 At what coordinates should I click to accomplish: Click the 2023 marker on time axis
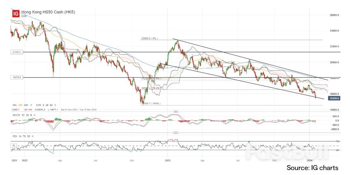(168, 159)
